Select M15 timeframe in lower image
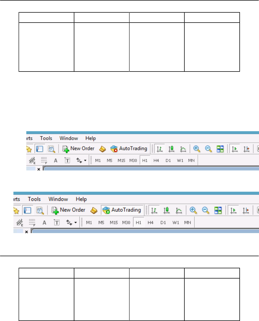The height and width of the screenshot is (321, 259). click(114, 223)
